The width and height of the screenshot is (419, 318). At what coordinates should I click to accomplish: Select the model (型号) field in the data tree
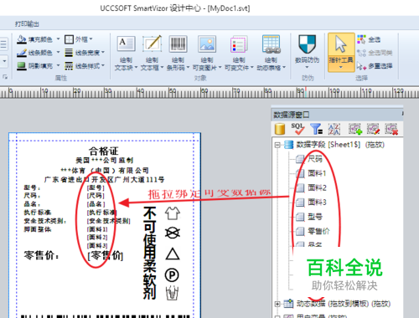click(x=315, y=217)
